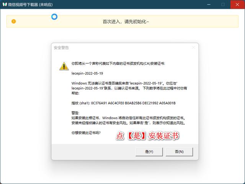Click the 你想要安装此证书吗? question text
This screenshot has height=184, width=245.
[x=89, y=133]
